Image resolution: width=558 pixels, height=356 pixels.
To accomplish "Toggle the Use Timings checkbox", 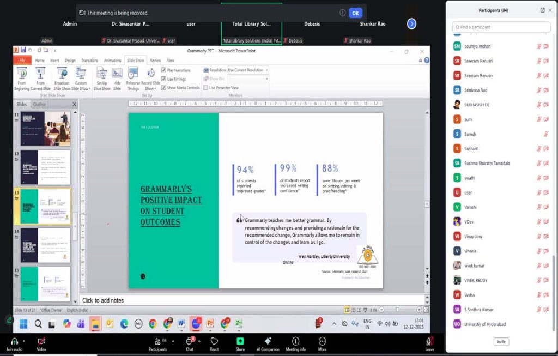I will (163, 79).
